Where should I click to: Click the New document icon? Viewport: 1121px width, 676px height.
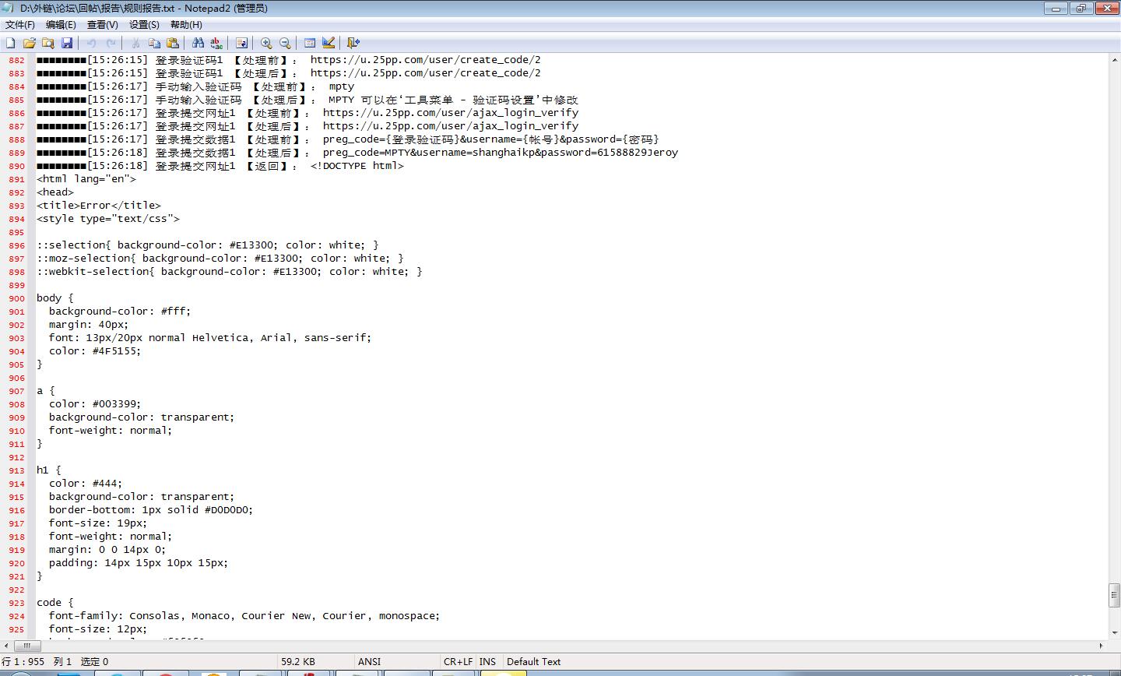11,43
